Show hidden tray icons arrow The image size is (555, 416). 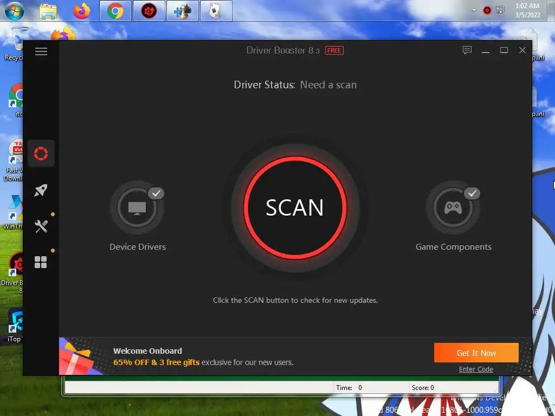point(474,11)
